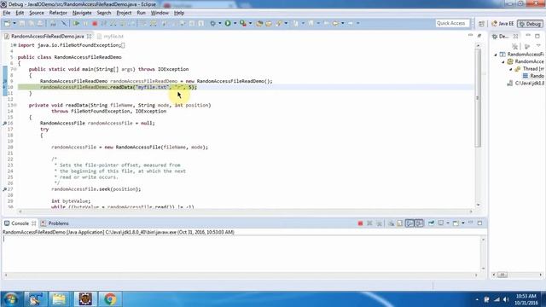Open the Source menu
The width and height of the screenshot is (546, 307).
(x=37, y=13)
